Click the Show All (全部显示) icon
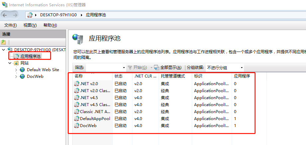Viewport: 306px width, 145px height. point(157,68)
